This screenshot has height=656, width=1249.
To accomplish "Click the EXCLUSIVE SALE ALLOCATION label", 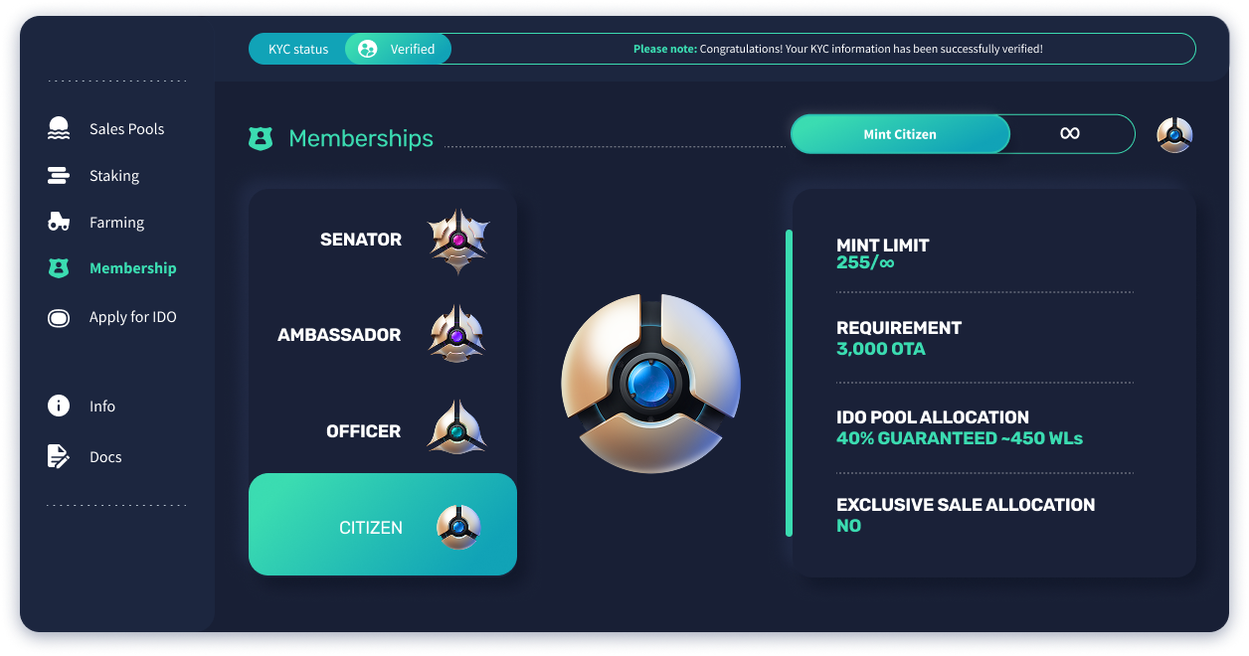I will click(966, 504).
